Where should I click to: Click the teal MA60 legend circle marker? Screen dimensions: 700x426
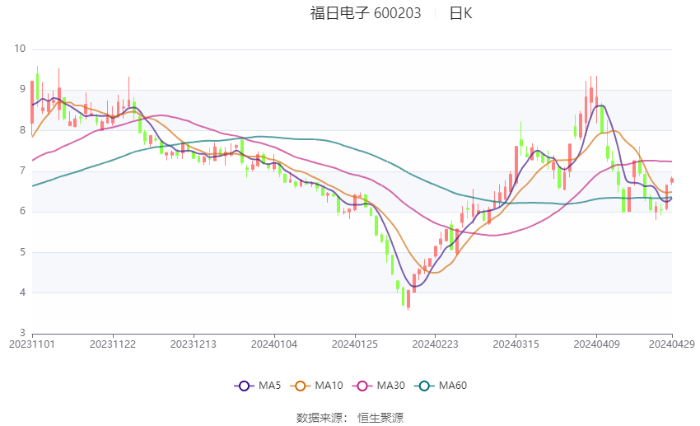tap(424, 386)
